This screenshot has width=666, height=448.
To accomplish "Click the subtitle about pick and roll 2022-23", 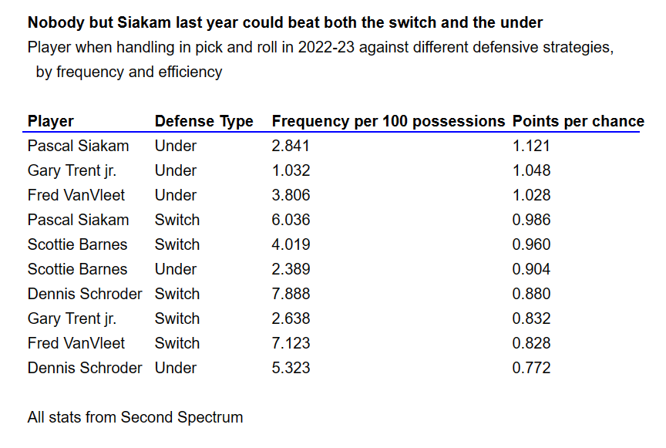I will click(x=321, y=59).
